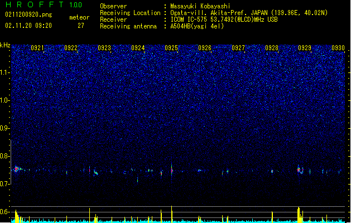Click the Receiving Location label

point(130,13)
